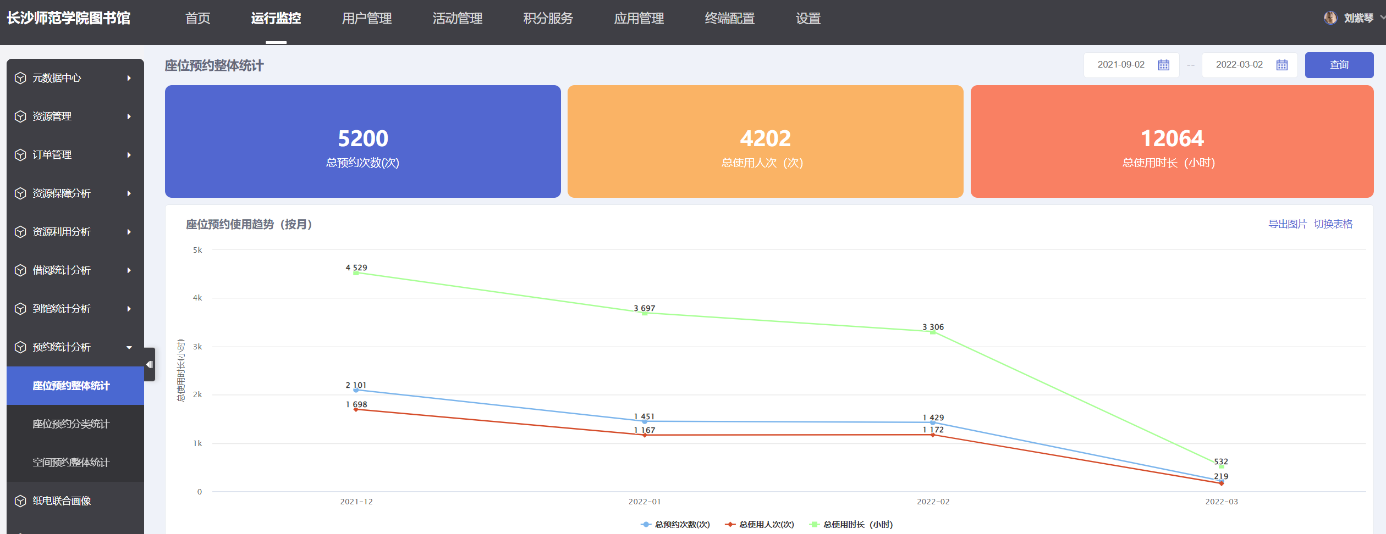Collapse the sidebar using the handle icon
The height and width of the screenshot is (534, 1386).
[150, 364]
